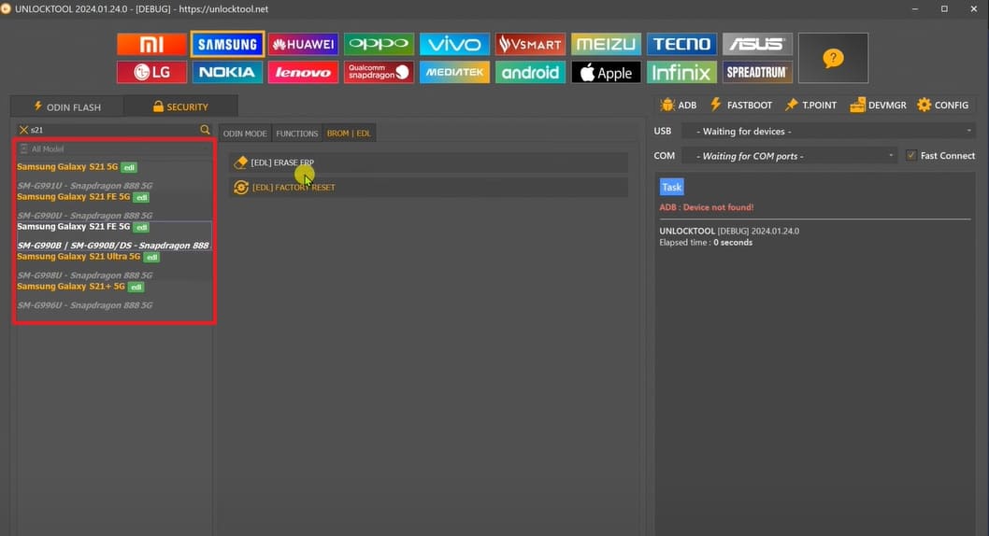Open the Meizu brand logo
This screenshot has height=536, width=989.
click(606, 44)
